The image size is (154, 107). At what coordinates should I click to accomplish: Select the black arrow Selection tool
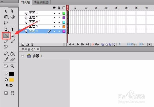(x=6, y=11)
